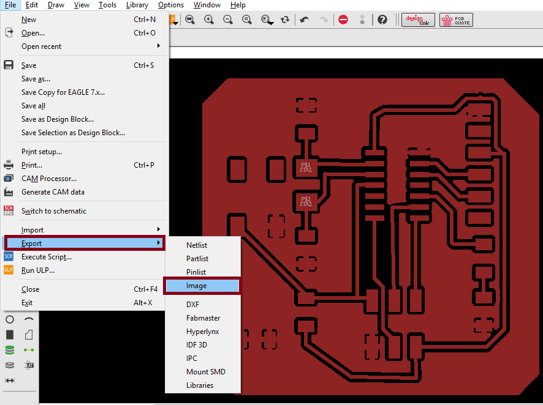Open the Draw menu

coord(56,5)
